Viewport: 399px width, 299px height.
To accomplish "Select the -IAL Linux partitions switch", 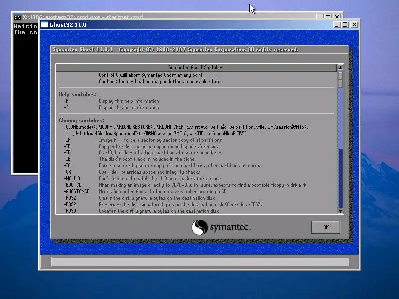I will coord(164,166).
